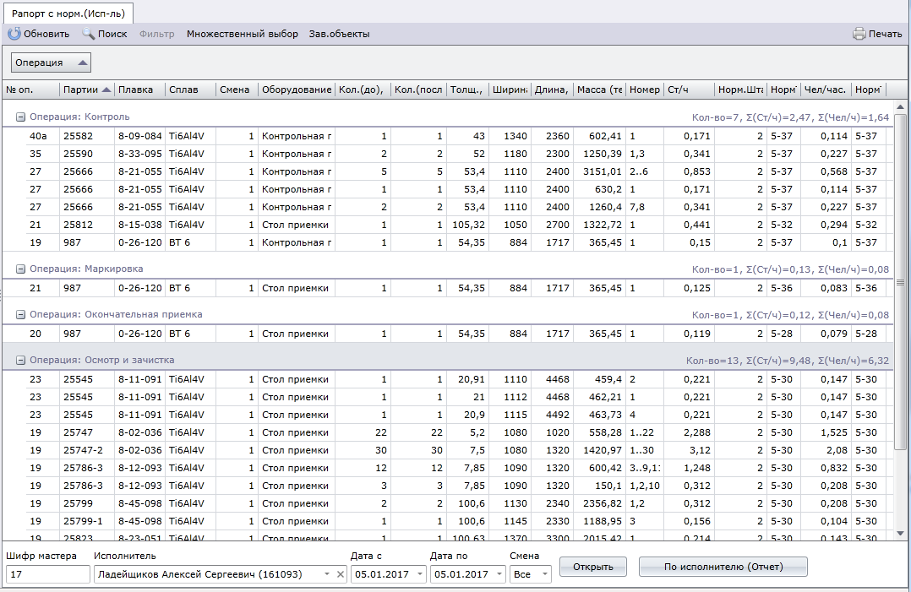
Task: Click the vertical scrollbar of the table
Action: tap(900, 283)
